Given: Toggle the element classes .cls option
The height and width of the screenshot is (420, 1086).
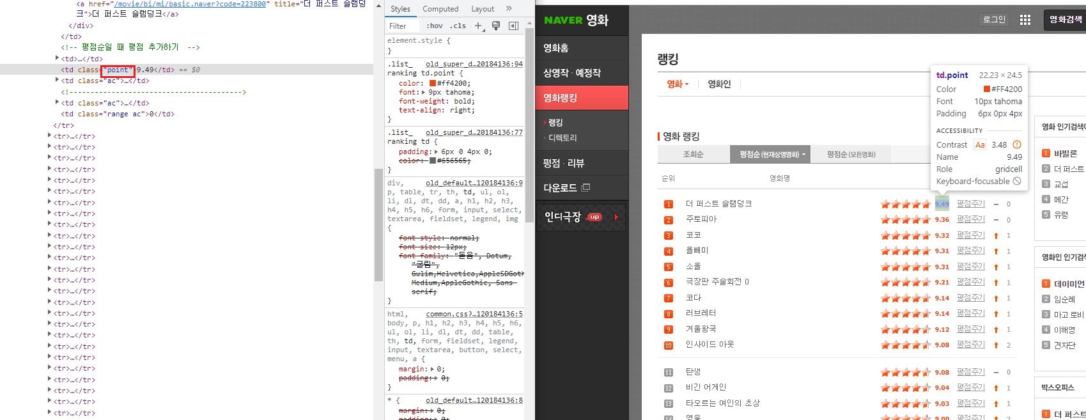Looking at the screenshot, I should (458, 26).
